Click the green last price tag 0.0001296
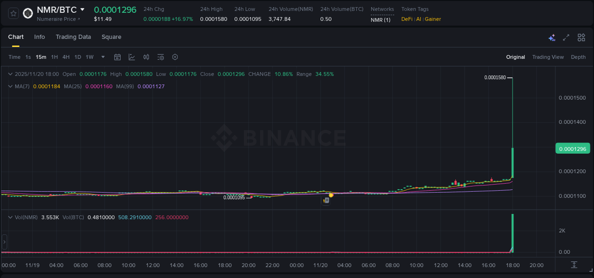This screenshot has height=278, width=594. (573, 148)
